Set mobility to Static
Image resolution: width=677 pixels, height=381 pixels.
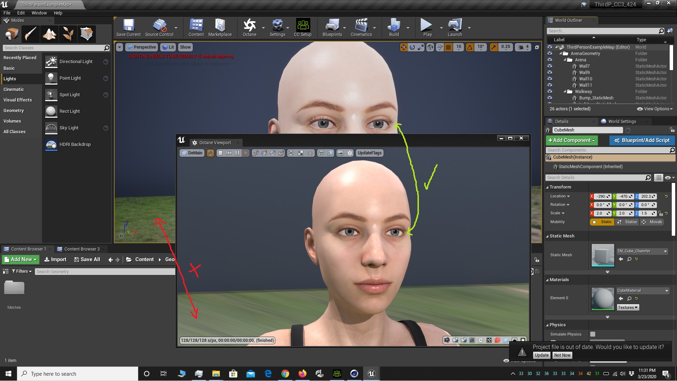tap(602, 222)
